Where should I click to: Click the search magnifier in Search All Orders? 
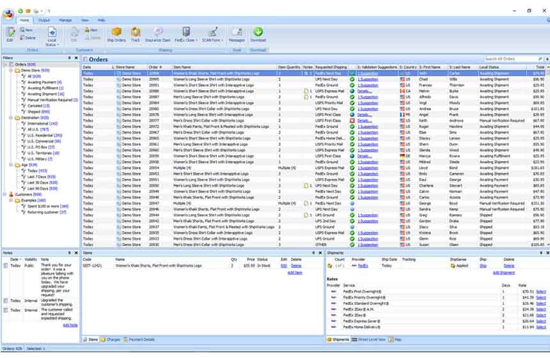540,59
